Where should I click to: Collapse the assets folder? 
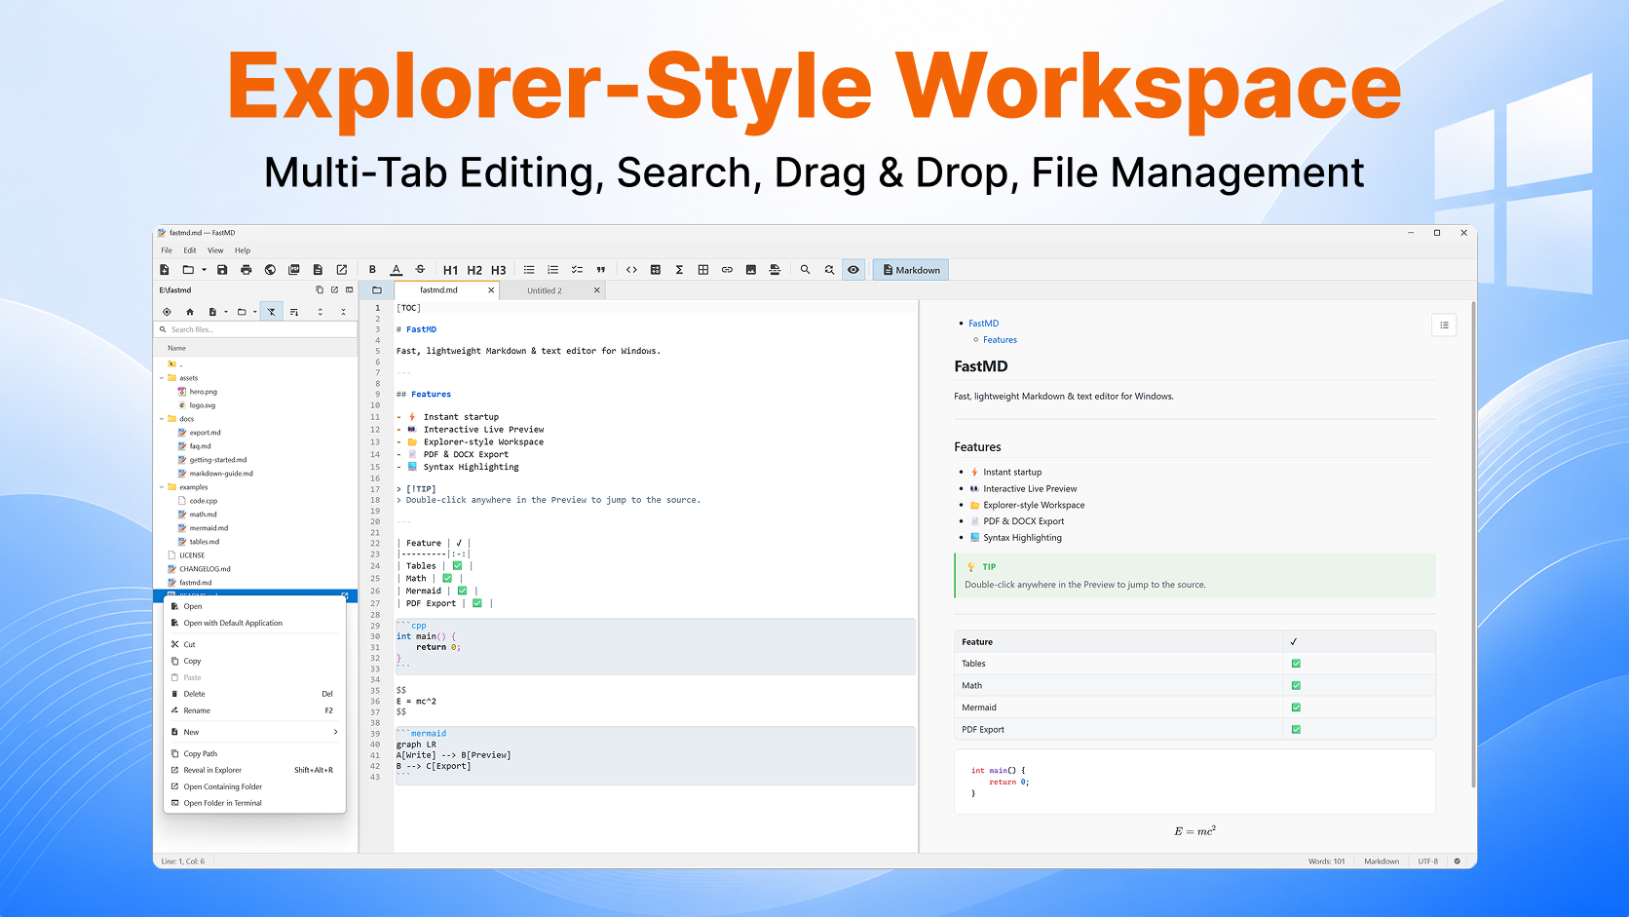[162, 378]
